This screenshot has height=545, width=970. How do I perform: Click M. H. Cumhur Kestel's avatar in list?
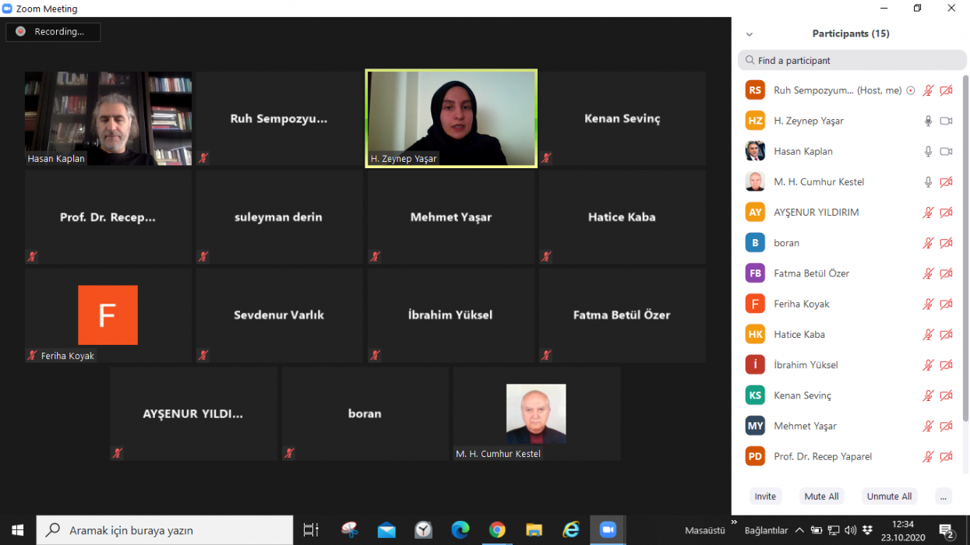coord(755,181)
